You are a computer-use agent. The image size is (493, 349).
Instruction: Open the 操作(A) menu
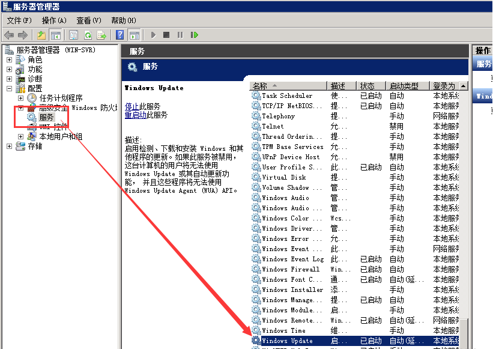pos(53,20)
